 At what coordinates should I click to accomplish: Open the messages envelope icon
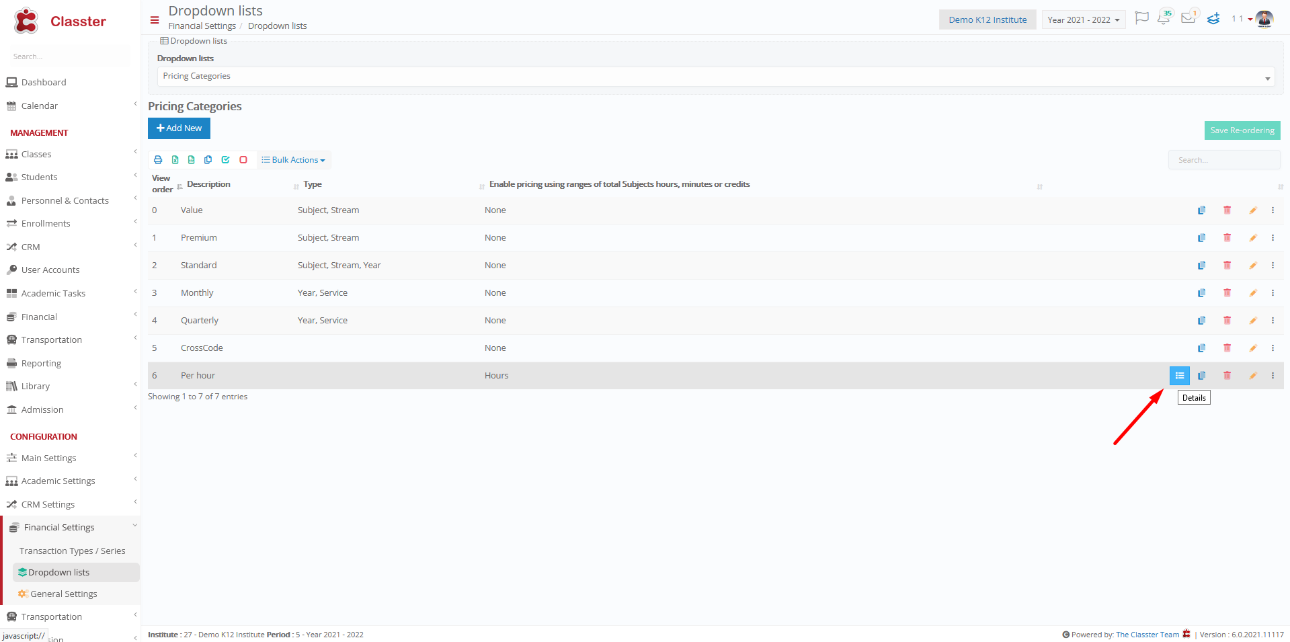click(1188, 17)
